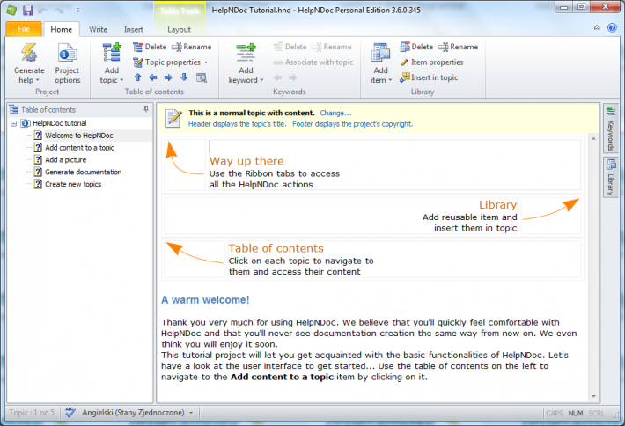Click the A warm welcome! heading
Image resolution: width=625 pixels, height=426 pixels.
pyautogui.click(x=205, y=300)
